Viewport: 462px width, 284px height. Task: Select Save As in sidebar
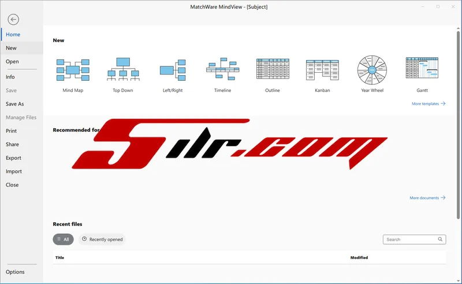click(x=14, y=104)
